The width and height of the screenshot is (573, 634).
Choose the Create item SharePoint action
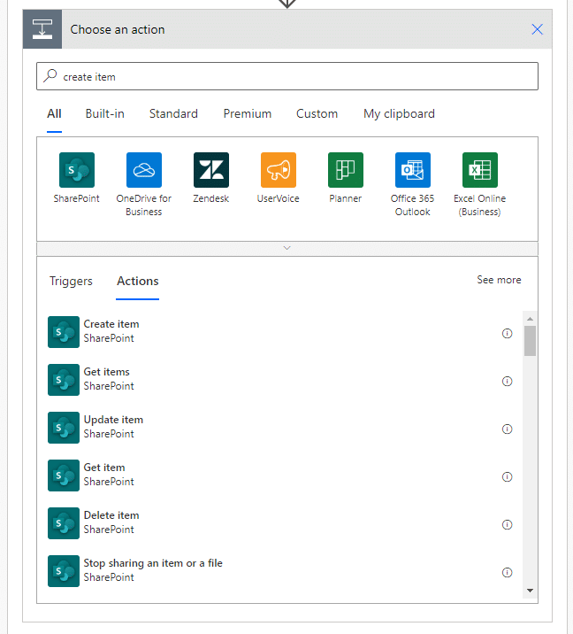280,332
